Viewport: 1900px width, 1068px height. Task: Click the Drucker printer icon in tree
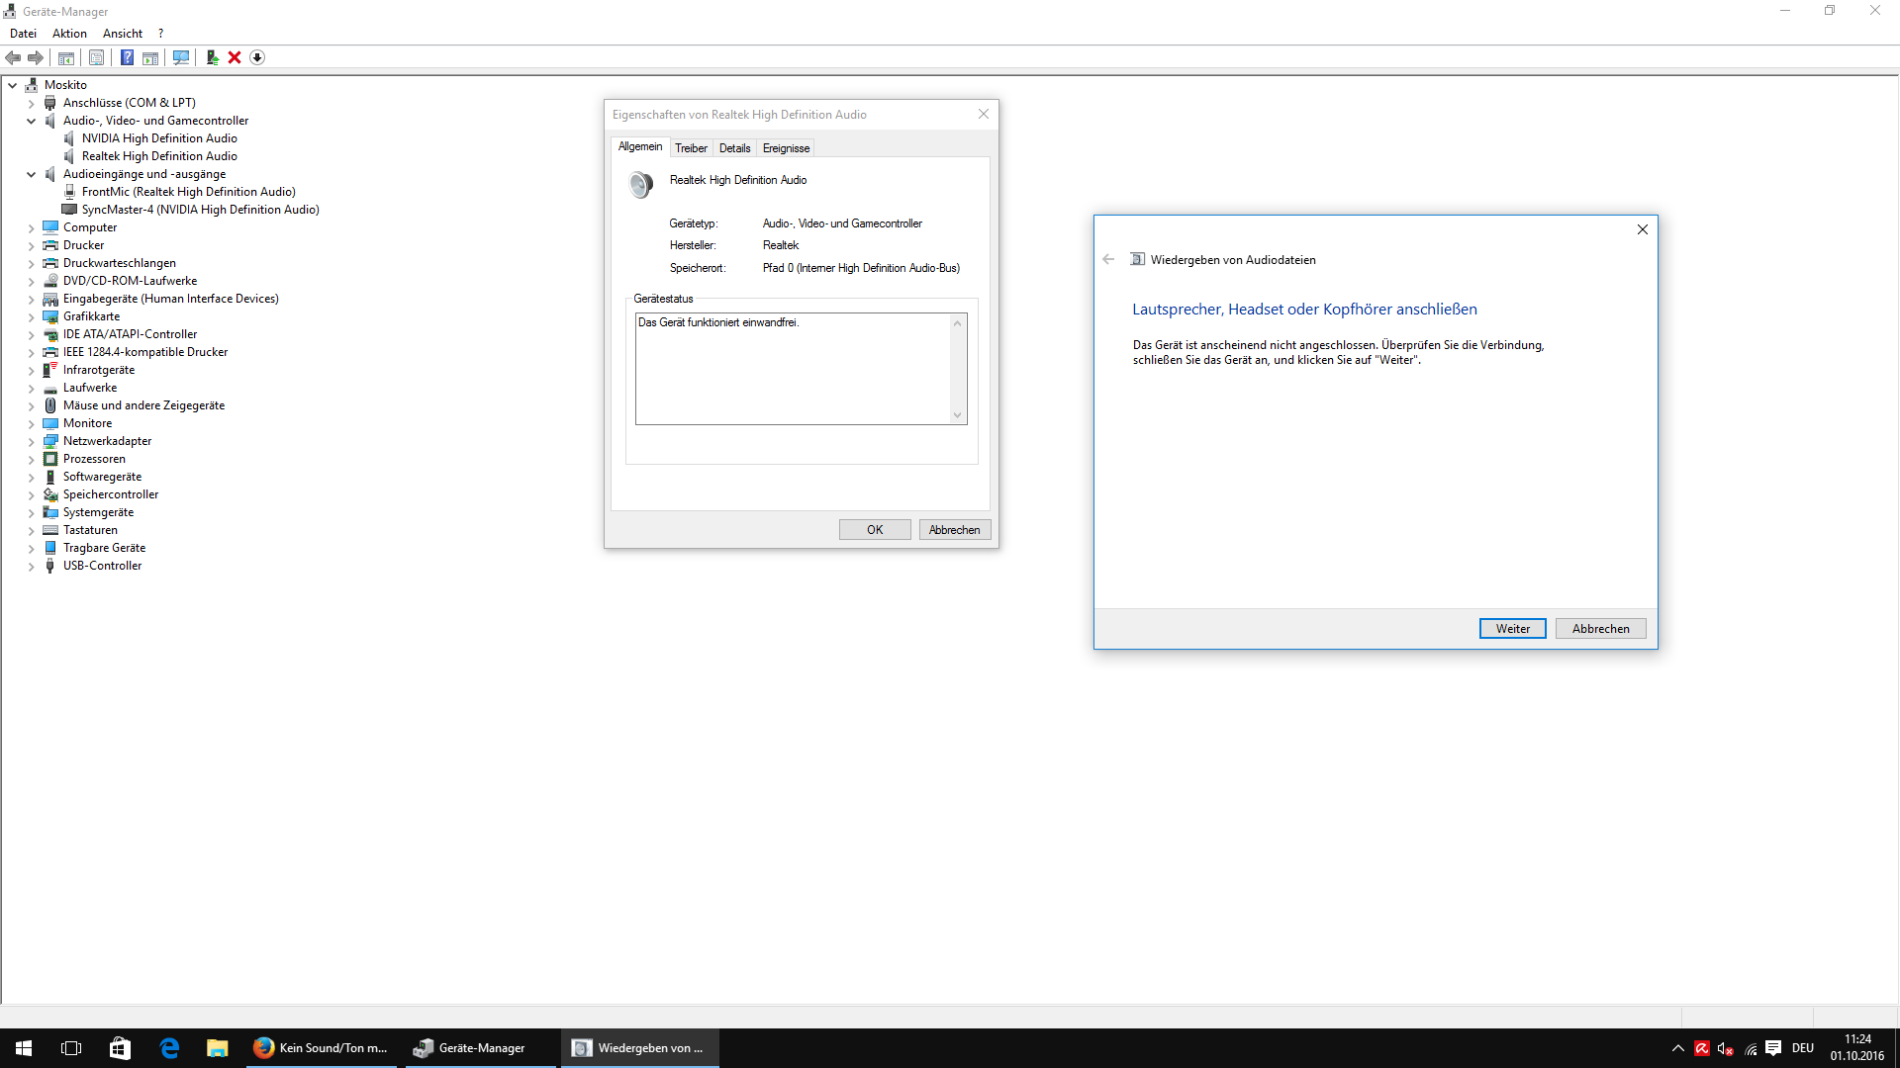click(x=50, y=245)
